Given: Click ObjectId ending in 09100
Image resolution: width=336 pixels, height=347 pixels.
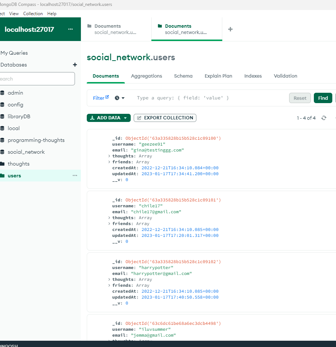Looking at the screenshot, I should (x=173, y=138).
